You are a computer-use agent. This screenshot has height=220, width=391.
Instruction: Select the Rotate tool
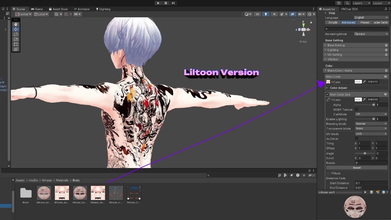click(x=16, y=34)
